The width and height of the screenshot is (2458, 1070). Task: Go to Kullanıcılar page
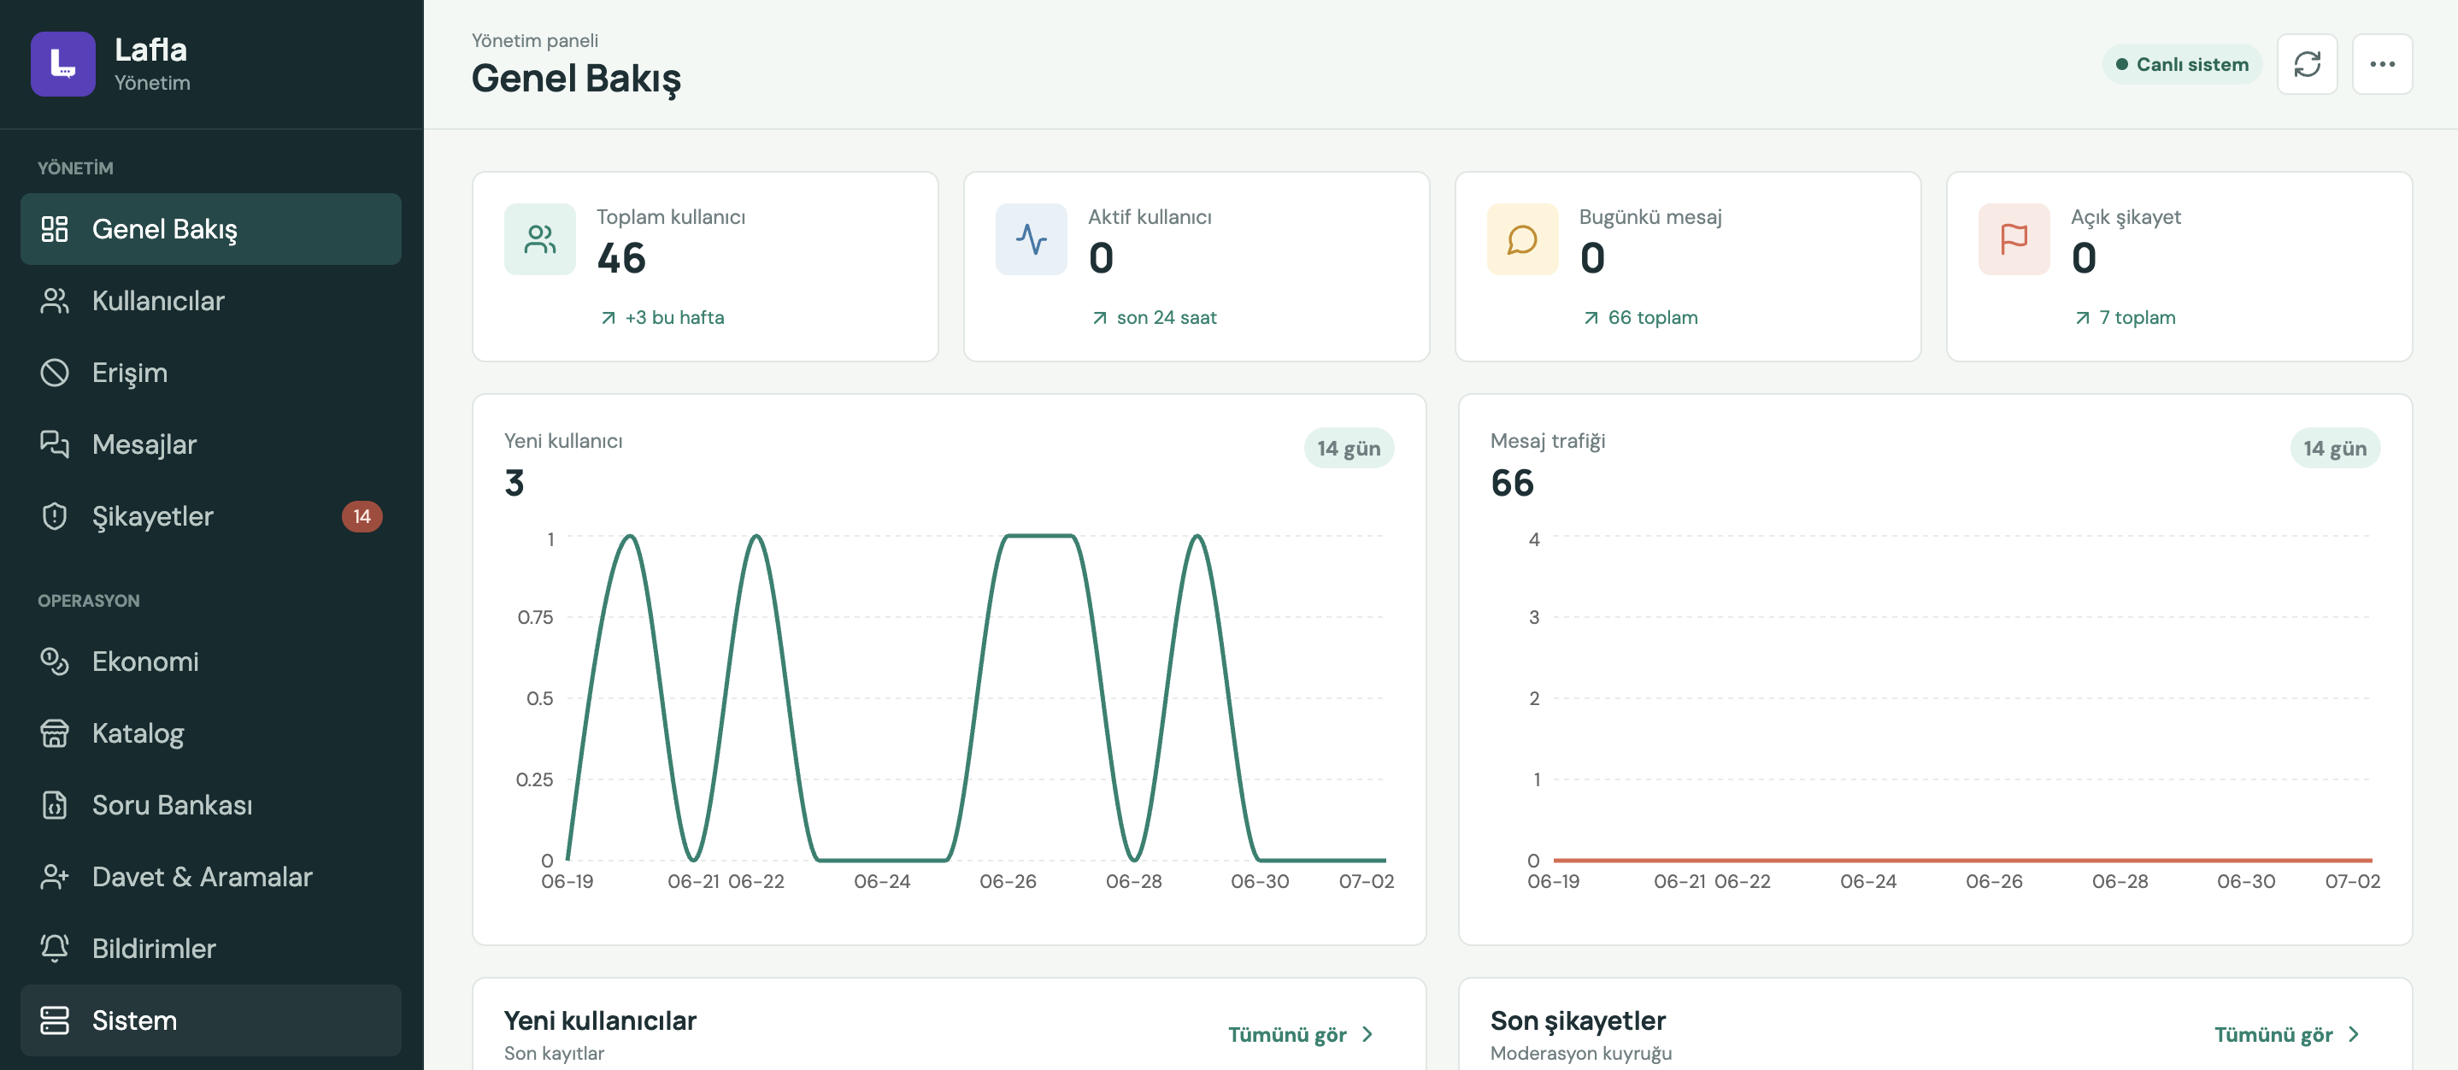pos(211,301)
